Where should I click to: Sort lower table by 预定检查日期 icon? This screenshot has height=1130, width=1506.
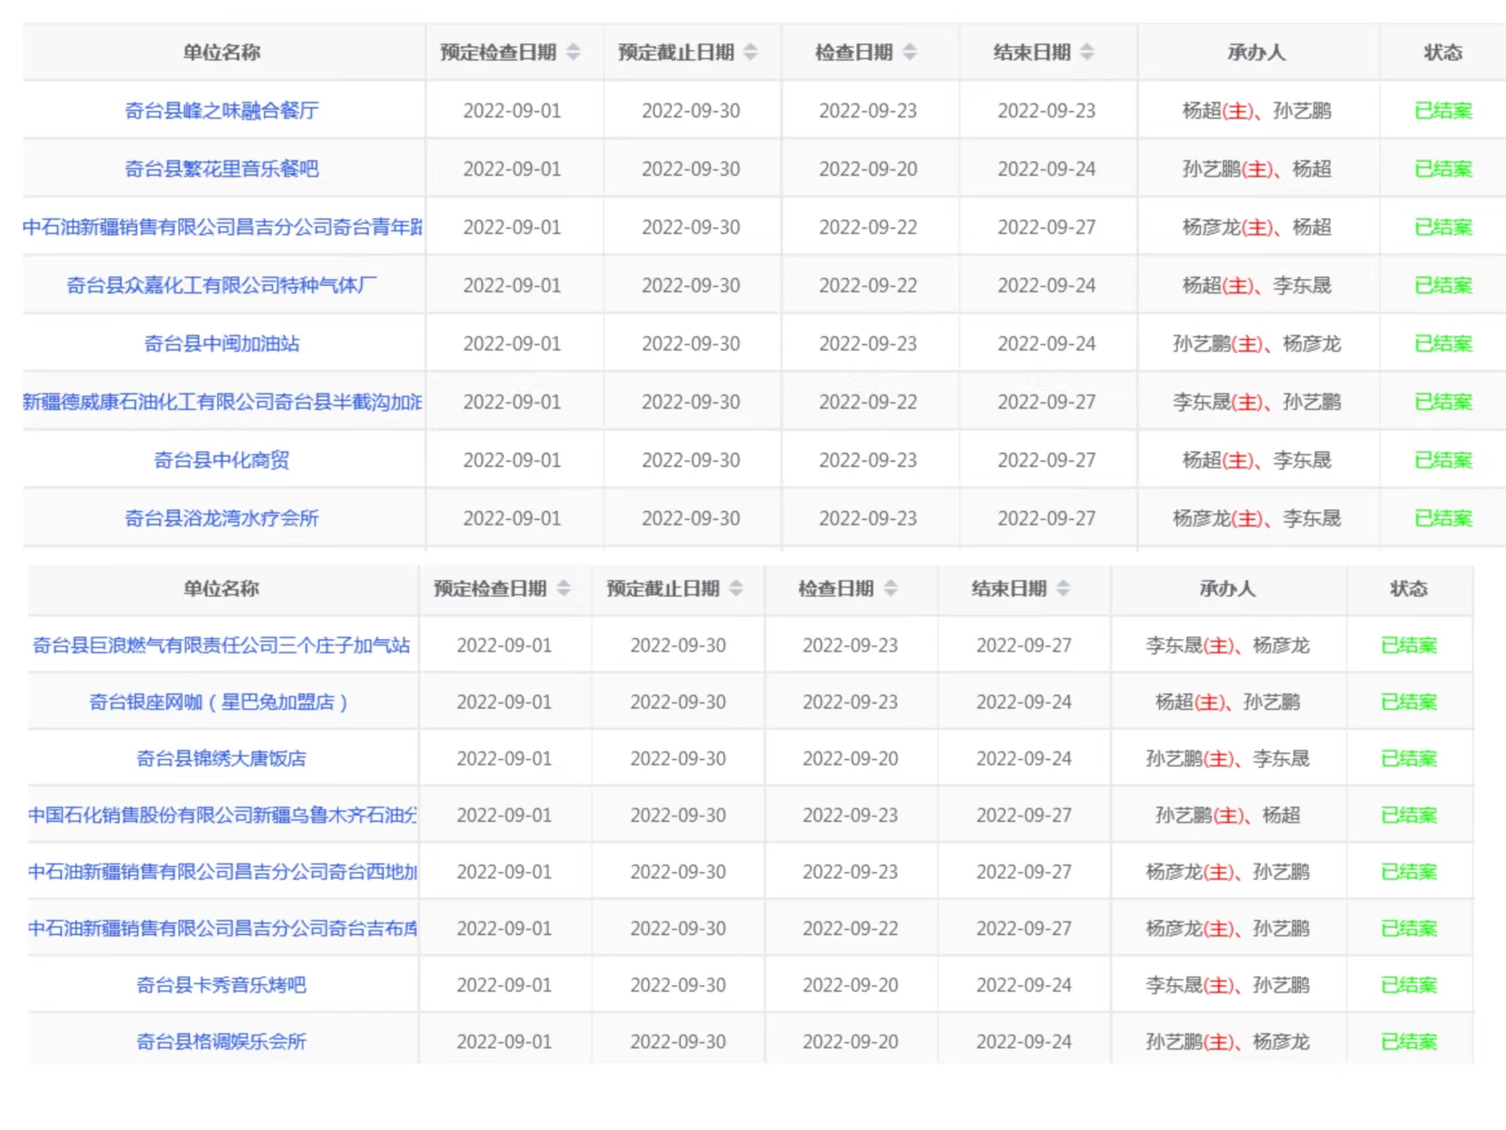point(563,588)
